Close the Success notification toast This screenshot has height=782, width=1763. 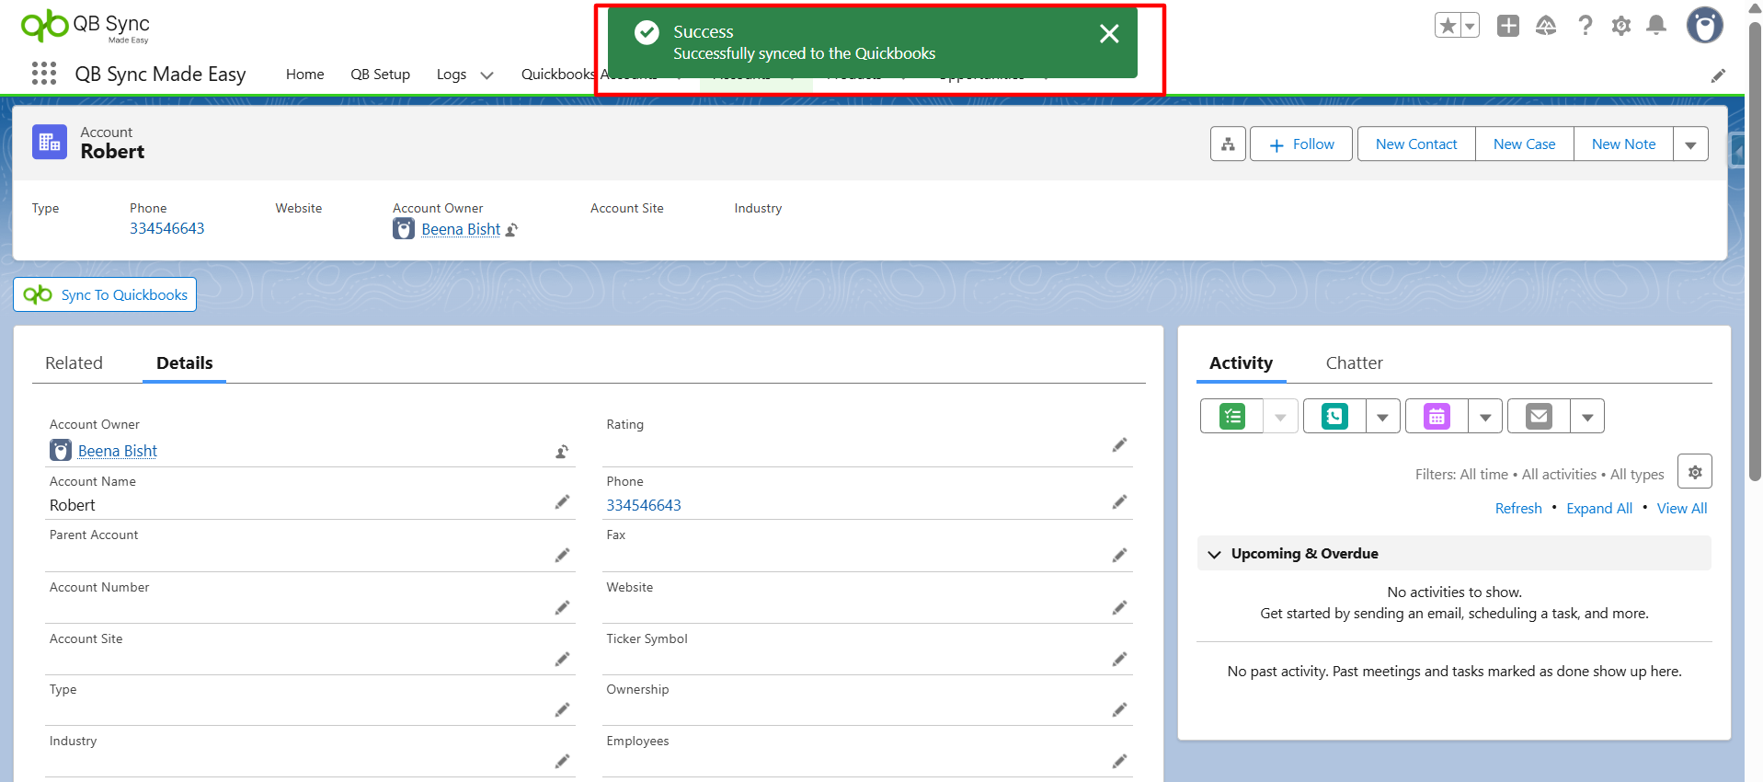coord(1109,34)
